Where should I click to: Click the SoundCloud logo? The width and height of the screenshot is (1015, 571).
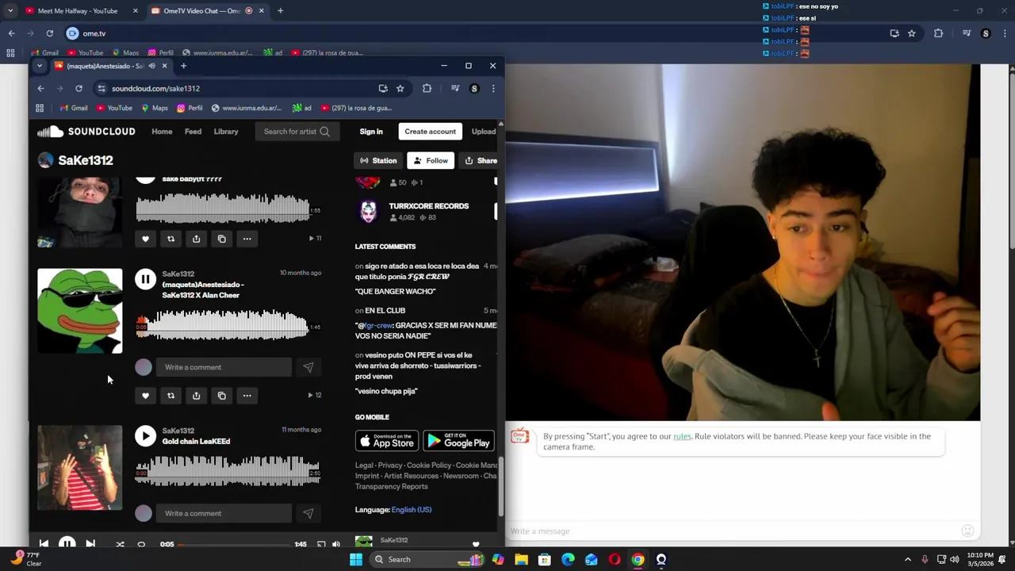click(x=86, y=132)
